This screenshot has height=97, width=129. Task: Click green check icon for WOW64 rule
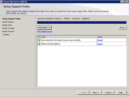pos(39,44)
